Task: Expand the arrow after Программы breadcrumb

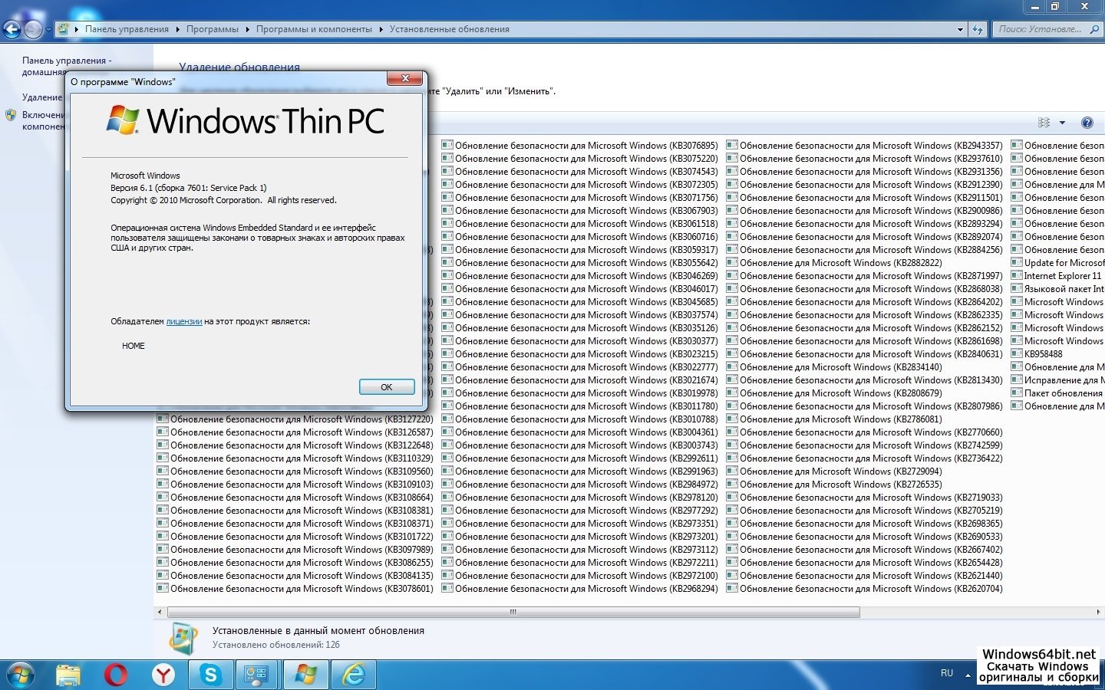Action: (x=248, y=29)
